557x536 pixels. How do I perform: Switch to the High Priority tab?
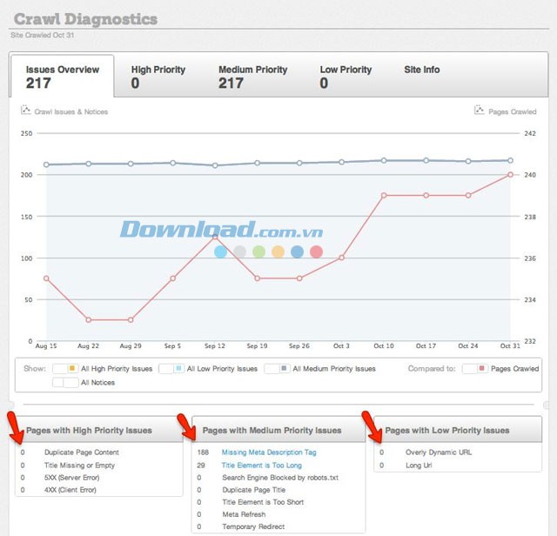(x=158, y=77)
